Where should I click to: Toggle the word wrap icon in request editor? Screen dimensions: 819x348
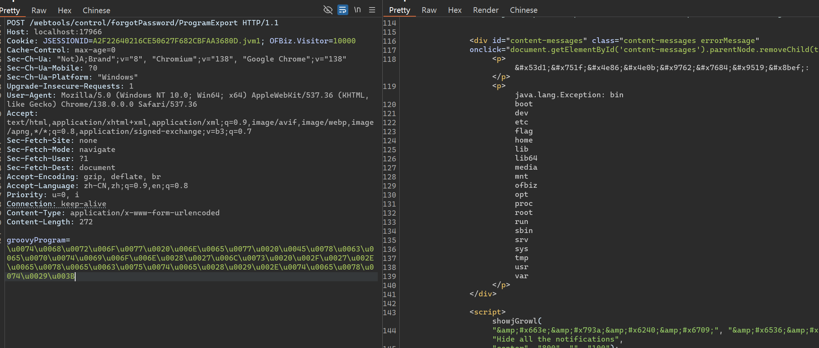click(343, 10)
